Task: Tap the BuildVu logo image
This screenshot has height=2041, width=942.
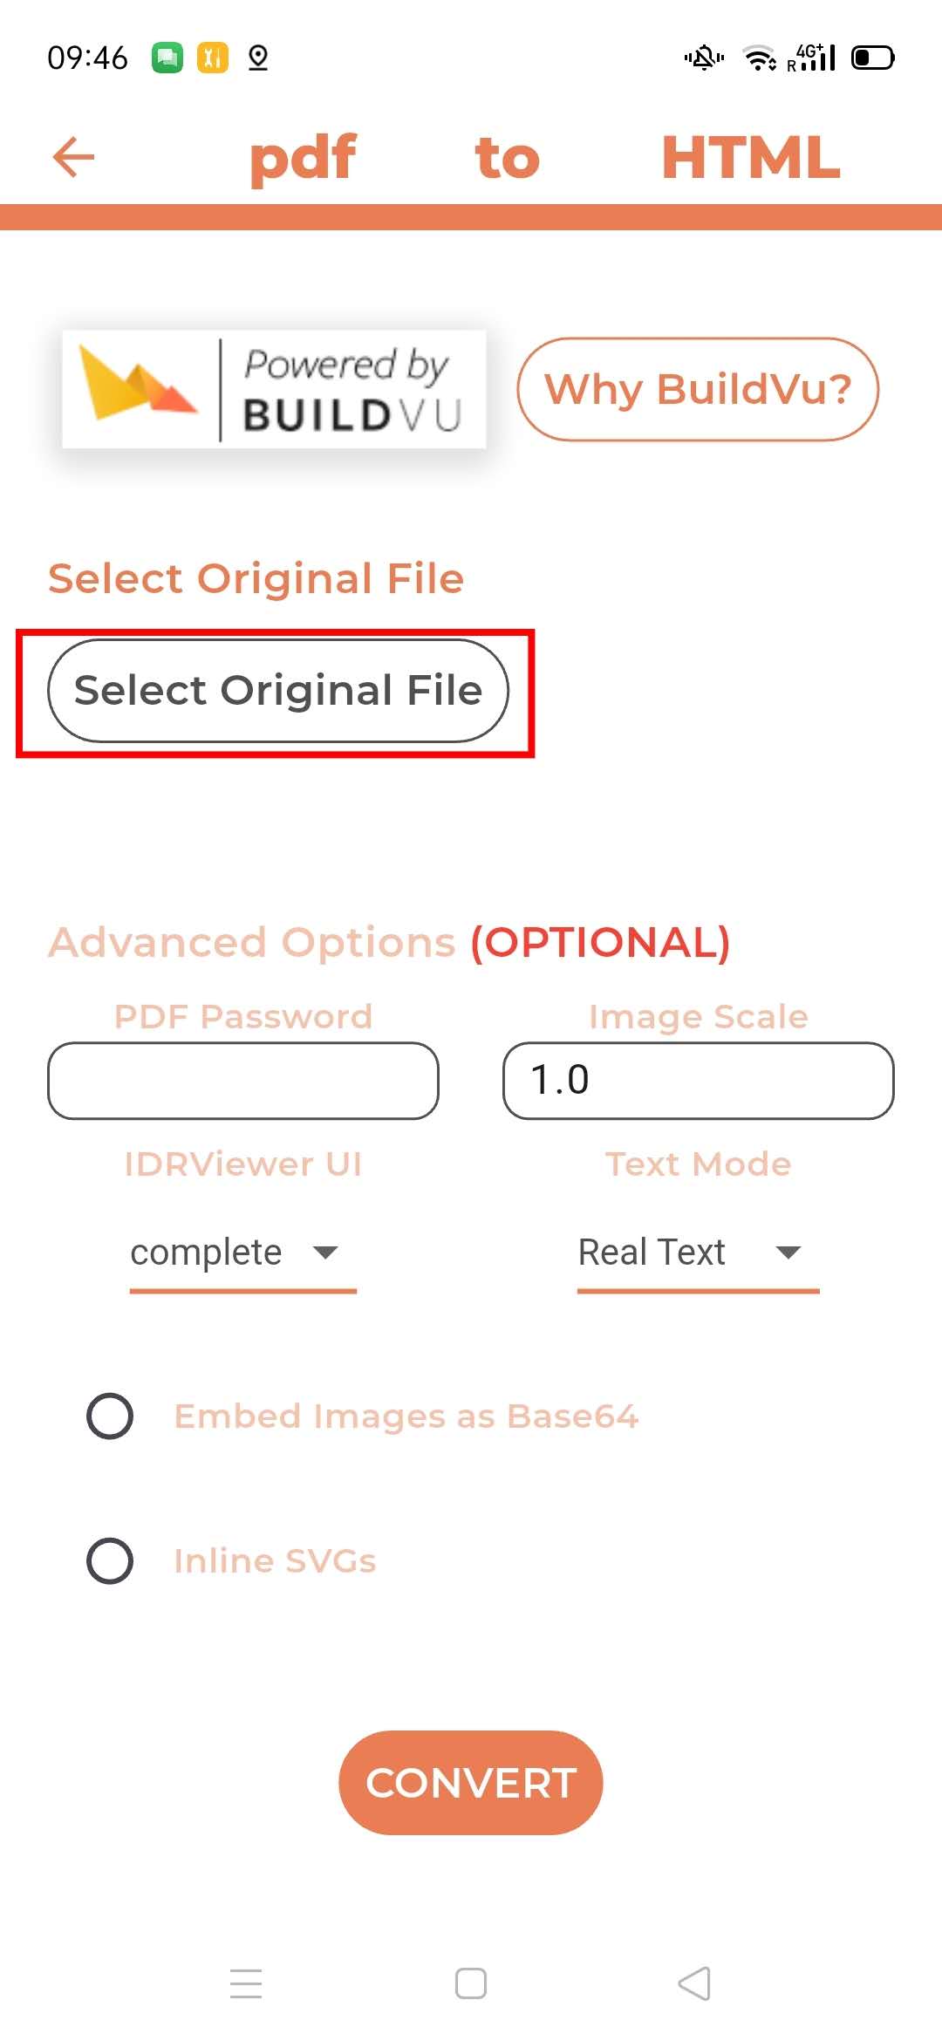Action: (274, 389)
